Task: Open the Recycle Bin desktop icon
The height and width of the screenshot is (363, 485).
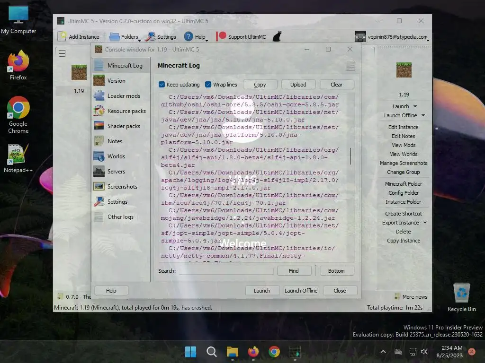Action: (461, 297)
